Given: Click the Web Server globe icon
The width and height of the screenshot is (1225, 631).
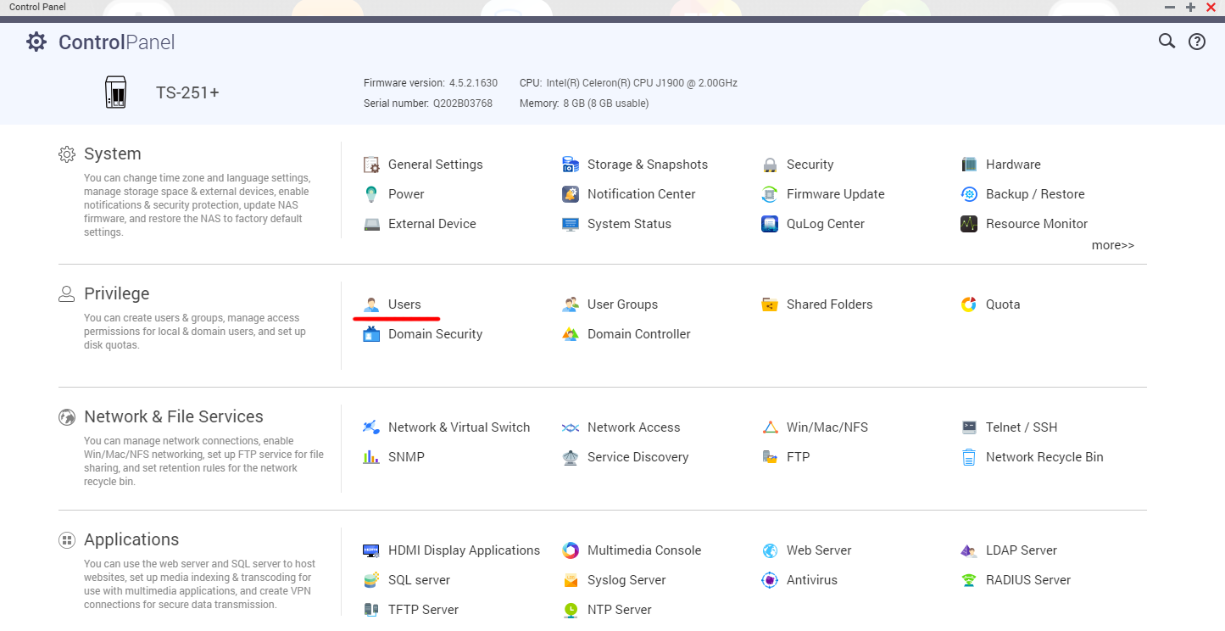Looking at the screenshot, I should (x=770, y=550).
